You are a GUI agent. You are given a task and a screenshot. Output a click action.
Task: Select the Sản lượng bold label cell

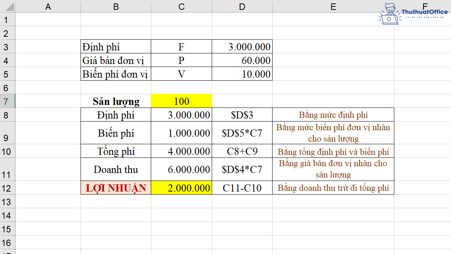(x=116, y=101)
